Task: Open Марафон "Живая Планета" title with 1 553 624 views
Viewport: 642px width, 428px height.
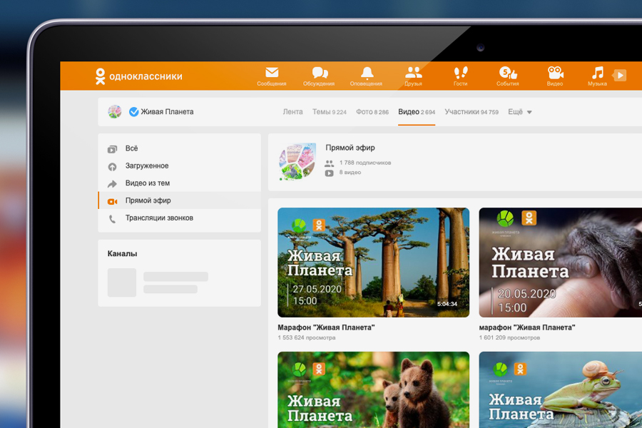Action: tap(326, 327)
